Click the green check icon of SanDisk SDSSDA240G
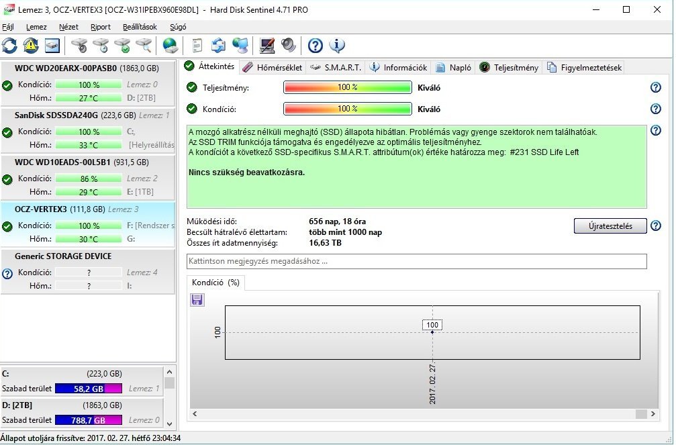676x445 pixels. [7, 133]
